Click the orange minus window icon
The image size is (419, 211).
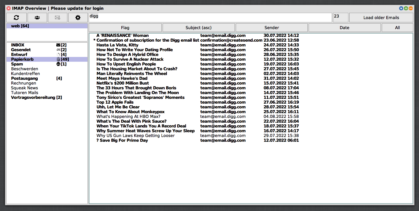coord(411,8)
